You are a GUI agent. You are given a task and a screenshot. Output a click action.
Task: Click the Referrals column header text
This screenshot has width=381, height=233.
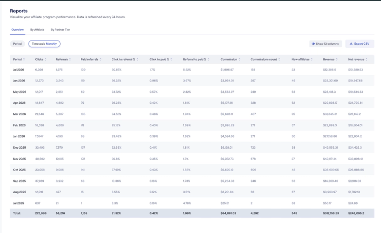pyautogui.click(x=62, y=60)
